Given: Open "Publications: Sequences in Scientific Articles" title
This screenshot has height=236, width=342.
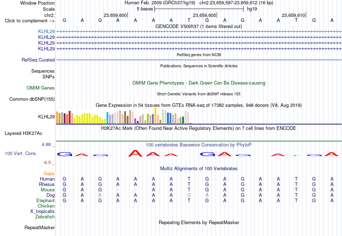Looking at the screenshot, I should [x=199, y=66].
